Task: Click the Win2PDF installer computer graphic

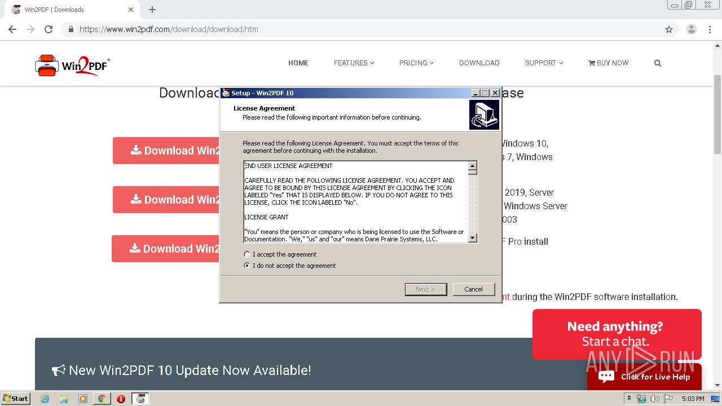Action: pos(484,115)
